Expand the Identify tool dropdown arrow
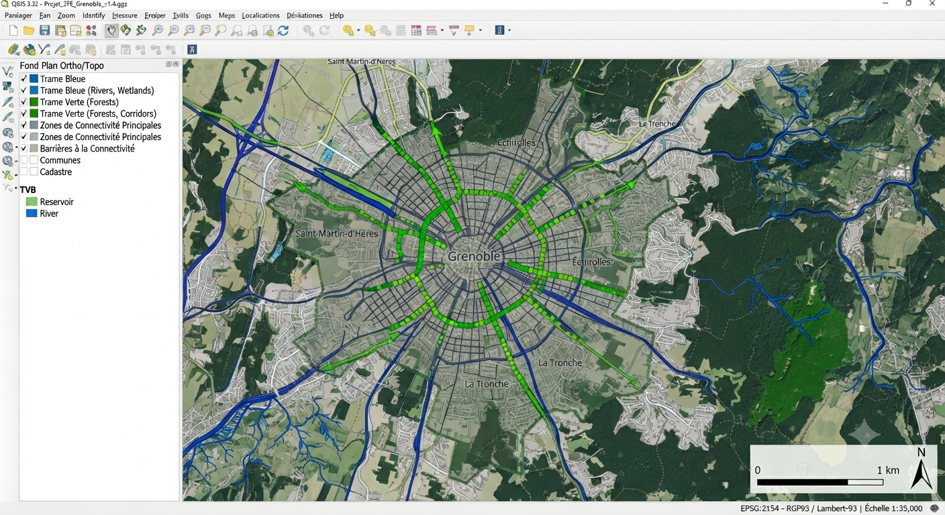945x515 pixels. pyautogui.click(x=358, y=30)
